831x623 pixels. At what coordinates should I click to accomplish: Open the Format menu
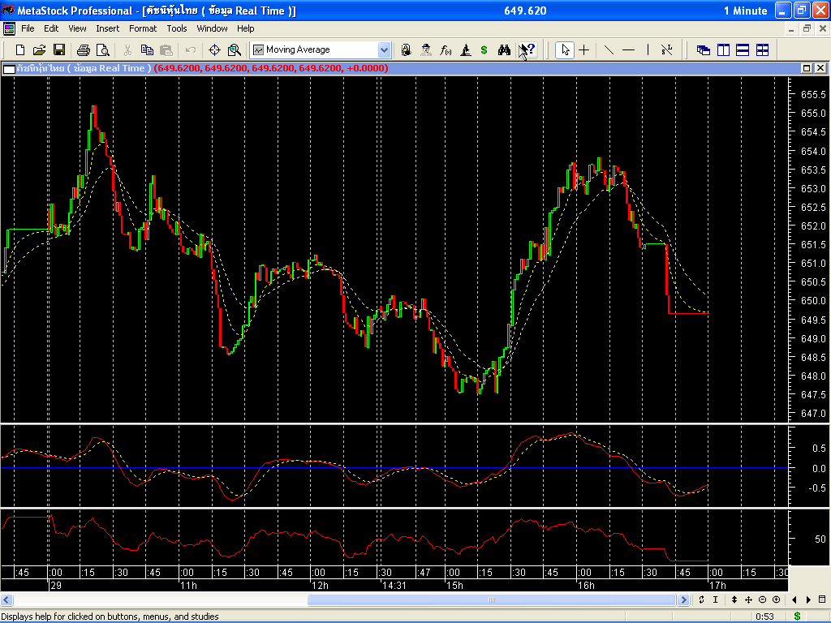point(143,28)
